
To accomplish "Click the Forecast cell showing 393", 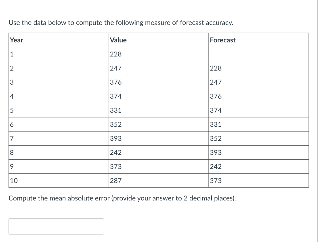I will coord(215,152).
